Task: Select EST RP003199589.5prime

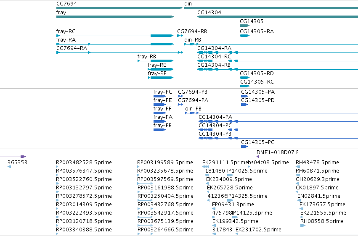Action: (165, 163)
